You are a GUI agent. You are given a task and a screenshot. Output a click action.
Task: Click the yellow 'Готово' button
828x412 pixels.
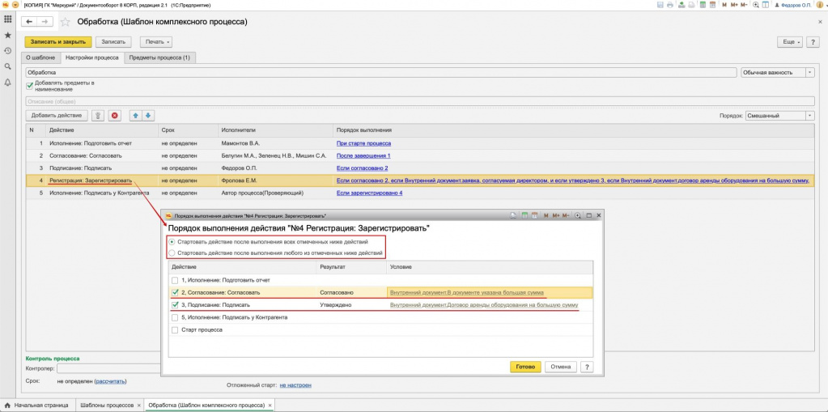pyautogui.click(x=525, y=367)
